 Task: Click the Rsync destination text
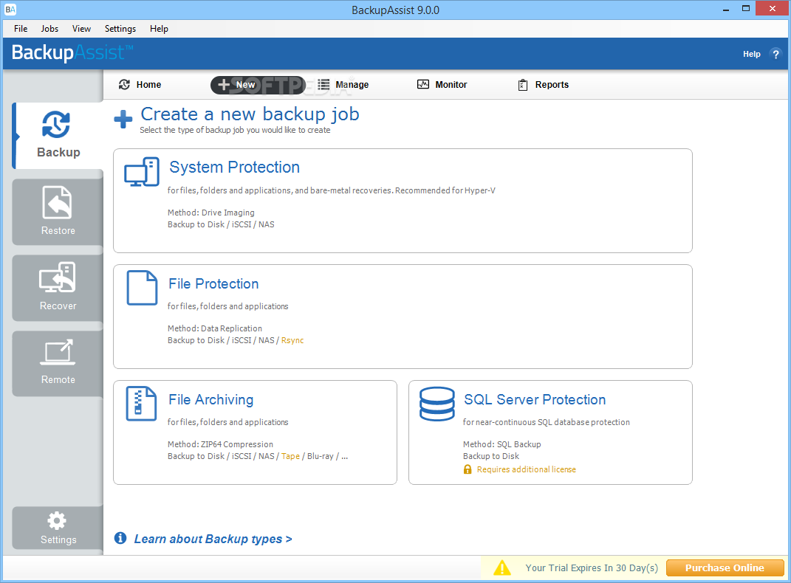click(292, 341)
